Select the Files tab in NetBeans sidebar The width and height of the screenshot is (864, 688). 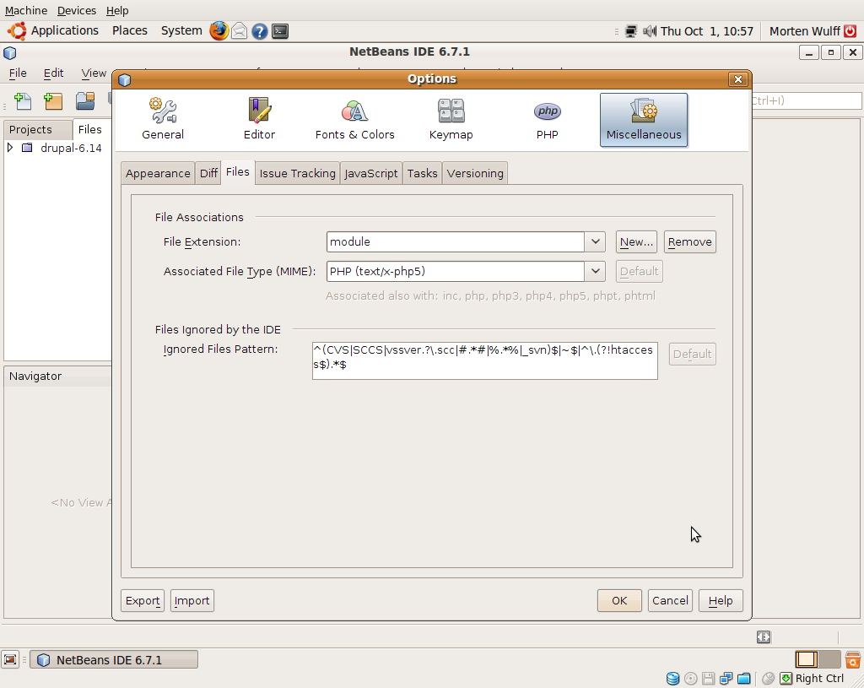(x=89, y=129)
